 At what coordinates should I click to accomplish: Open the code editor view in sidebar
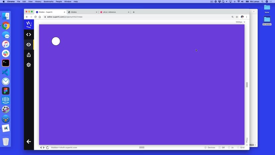point(29,35)
